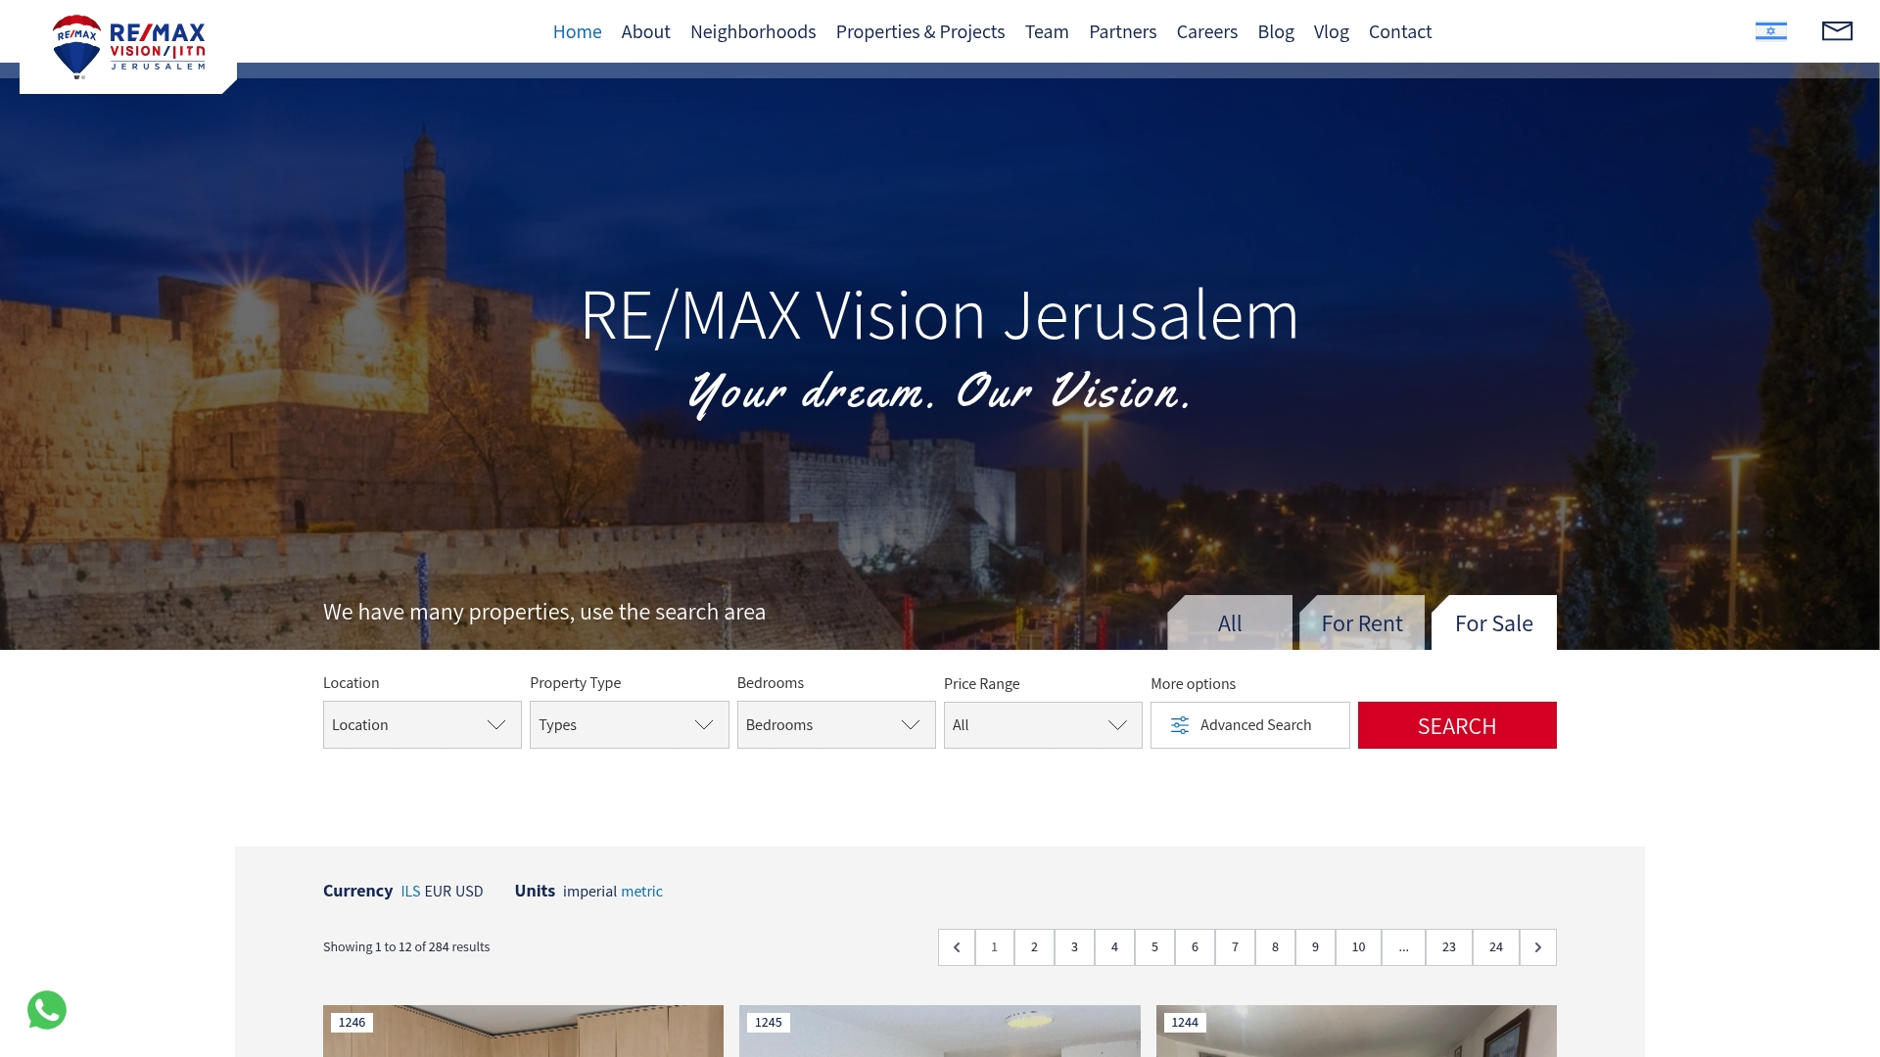
Task: Open the contact email envelope icon
Action: point(1838,30)
